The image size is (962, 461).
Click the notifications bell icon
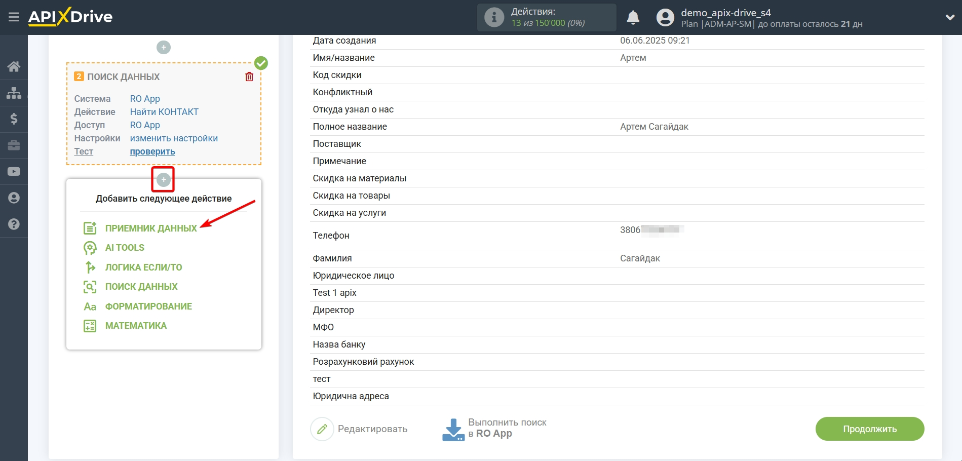tap(633, 18)
